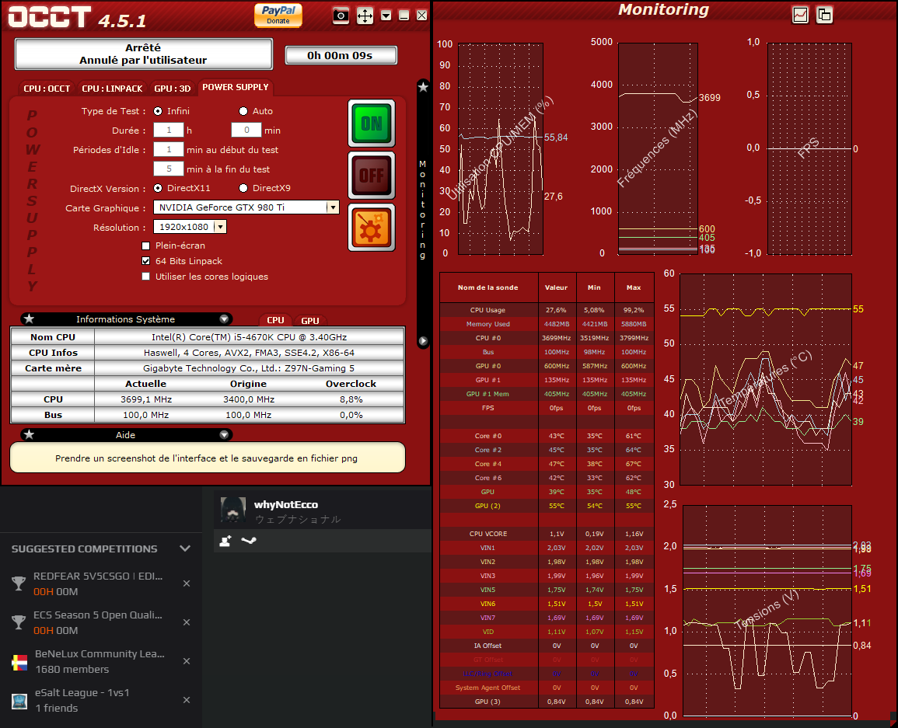This screenshot has height=728, width=898.
Task: Enable Utiliser les cores logiques checkbox
Action: click(x=146, y=277)
